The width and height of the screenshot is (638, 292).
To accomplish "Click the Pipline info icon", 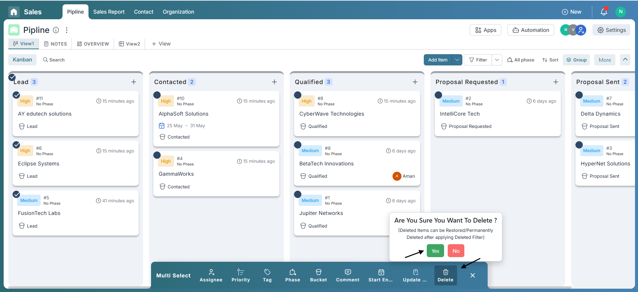I will [x=56, y=30].
